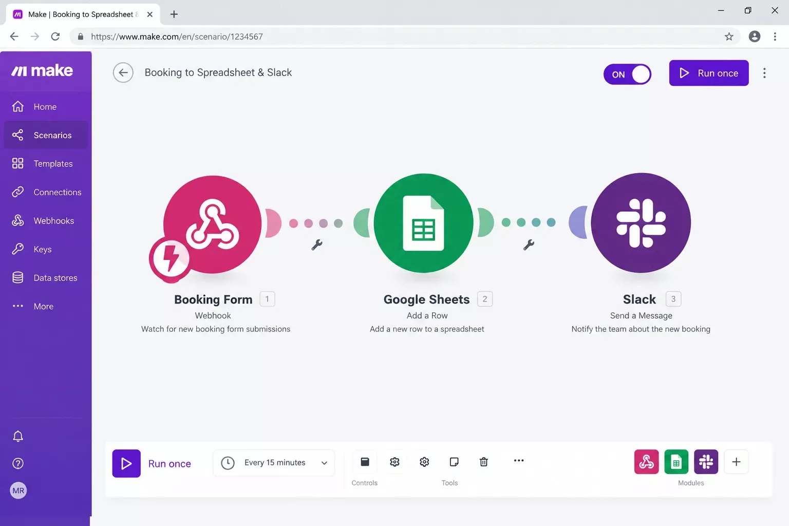Reload the page in the browser
Viewport: 789px width, 526px height.
(55, 36)
